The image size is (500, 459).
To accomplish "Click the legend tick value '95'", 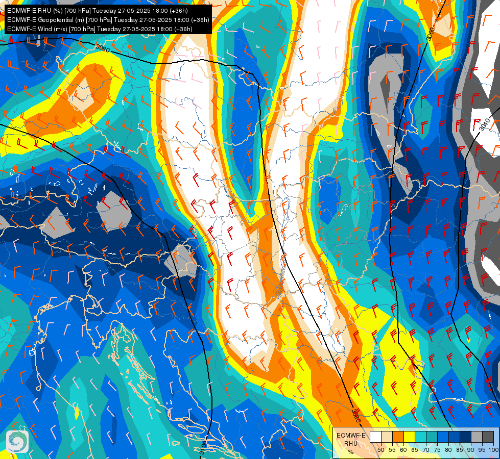I will pyautogui.click(x=482, y=450).
